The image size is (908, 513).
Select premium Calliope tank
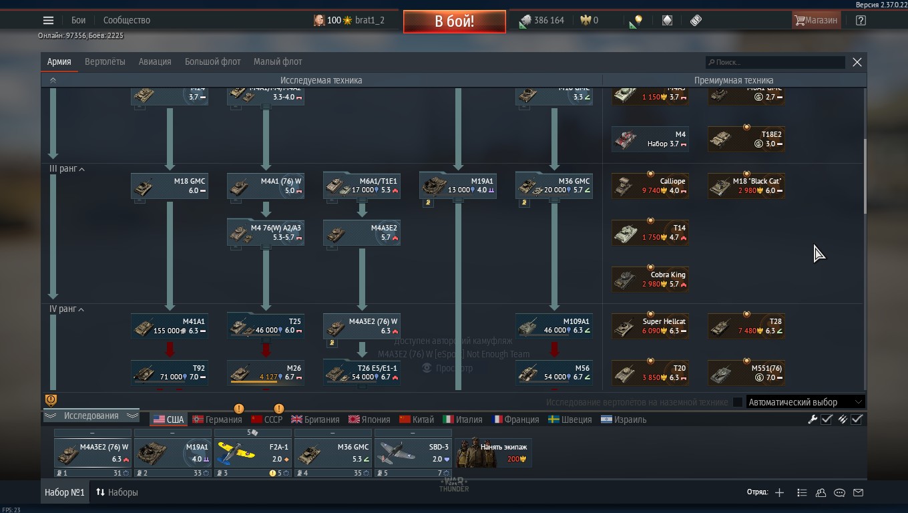650,186
